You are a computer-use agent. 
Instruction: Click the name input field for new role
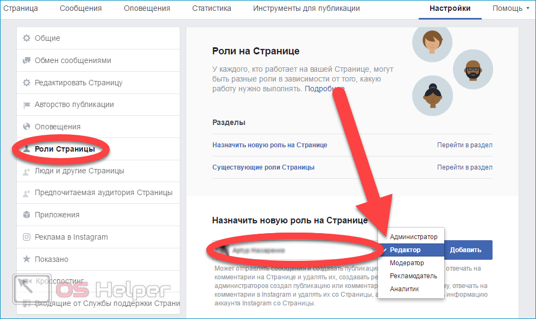(295, 251)
